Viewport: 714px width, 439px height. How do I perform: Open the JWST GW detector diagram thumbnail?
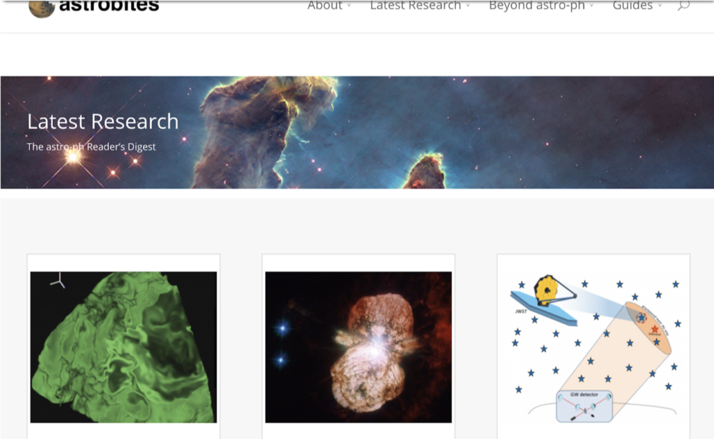pos(593,347)
